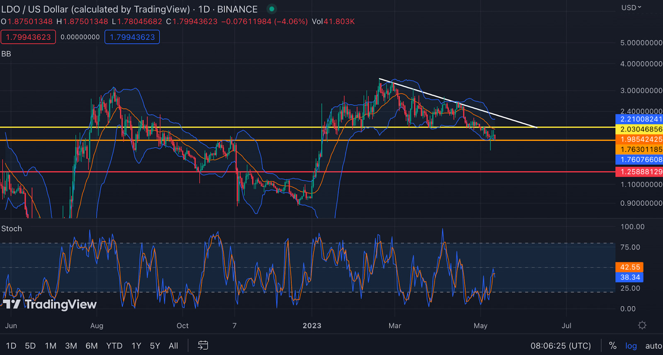Toggle percent scale mode

coord(612,345)
